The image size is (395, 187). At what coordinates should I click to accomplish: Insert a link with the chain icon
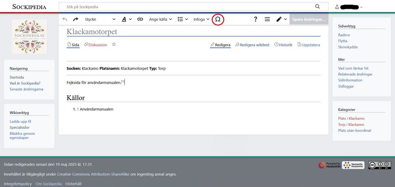click(140, 19)
